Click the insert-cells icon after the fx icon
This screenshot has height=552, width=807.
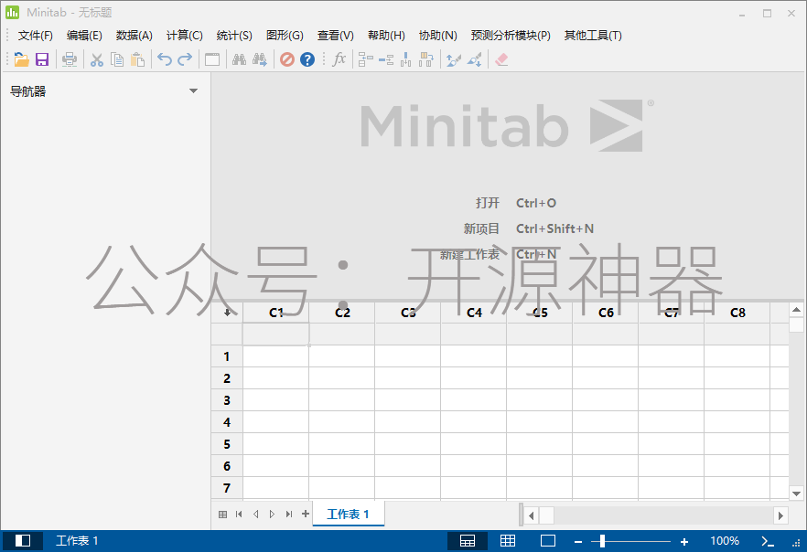coord(365,59)
